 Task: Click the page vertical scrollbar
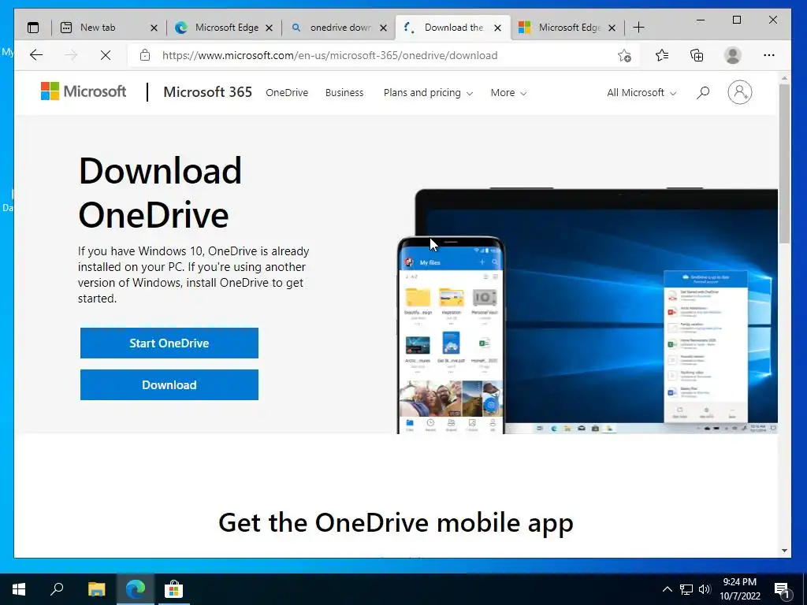(784, 164)
